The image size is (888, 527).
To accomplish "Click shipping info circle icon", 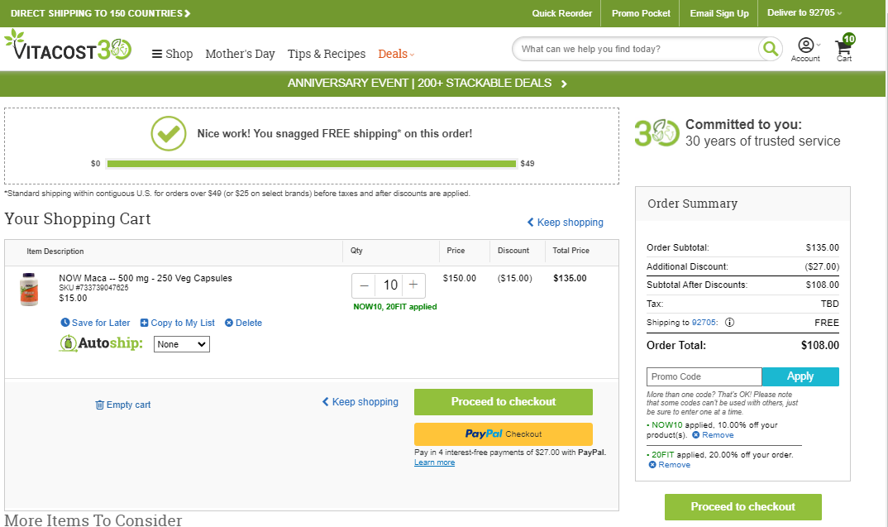I will pos(730,323).
